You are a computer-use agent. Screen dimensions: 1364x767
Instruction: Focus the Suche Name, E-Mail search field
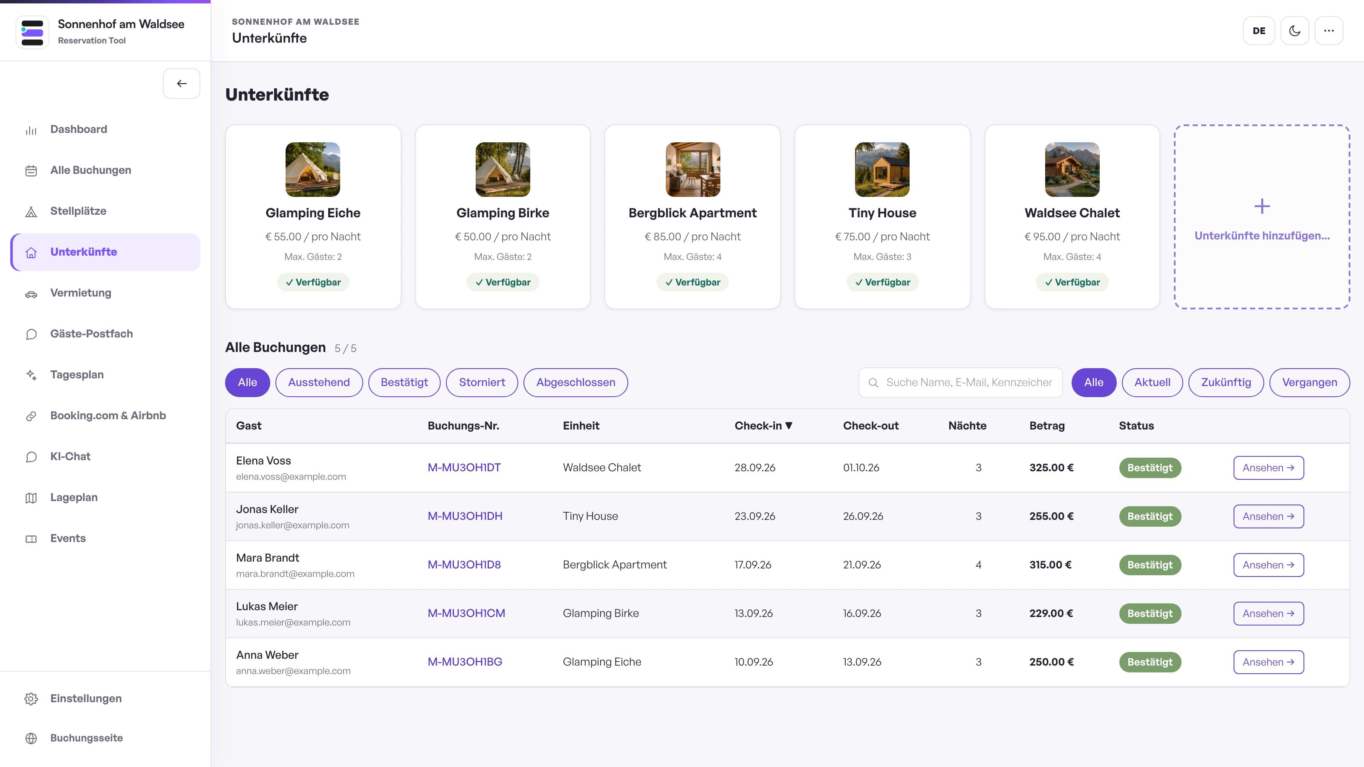(960, 382)
